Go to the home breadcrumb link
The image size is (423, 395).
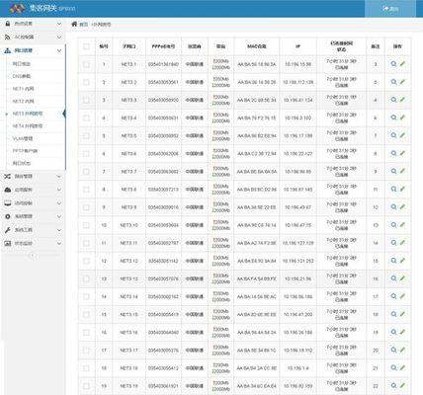click(x=84, y=25)
